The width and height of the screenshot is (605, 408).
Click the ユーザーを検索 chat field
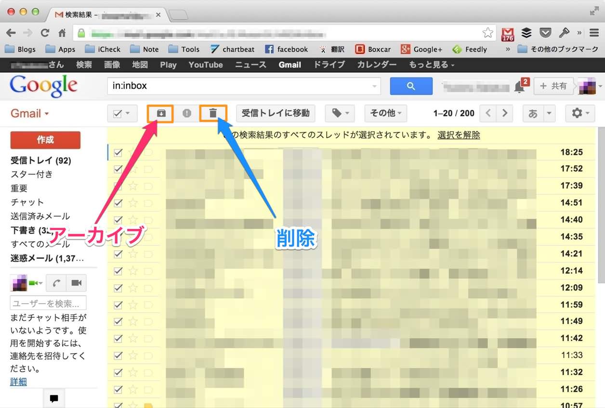48,303
